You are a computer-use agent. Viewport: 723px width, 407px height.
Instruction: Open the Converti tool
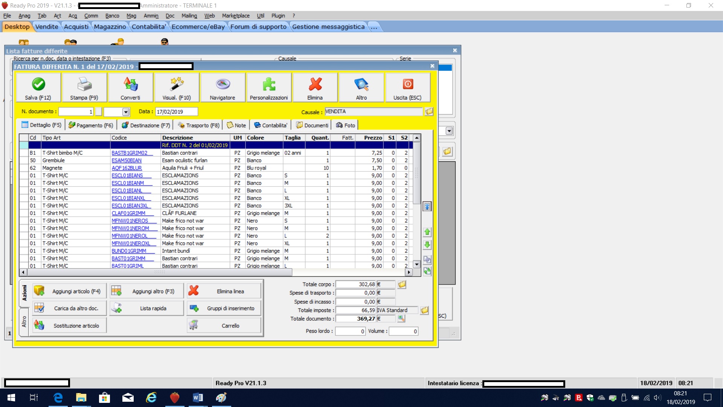pos(130,87)
